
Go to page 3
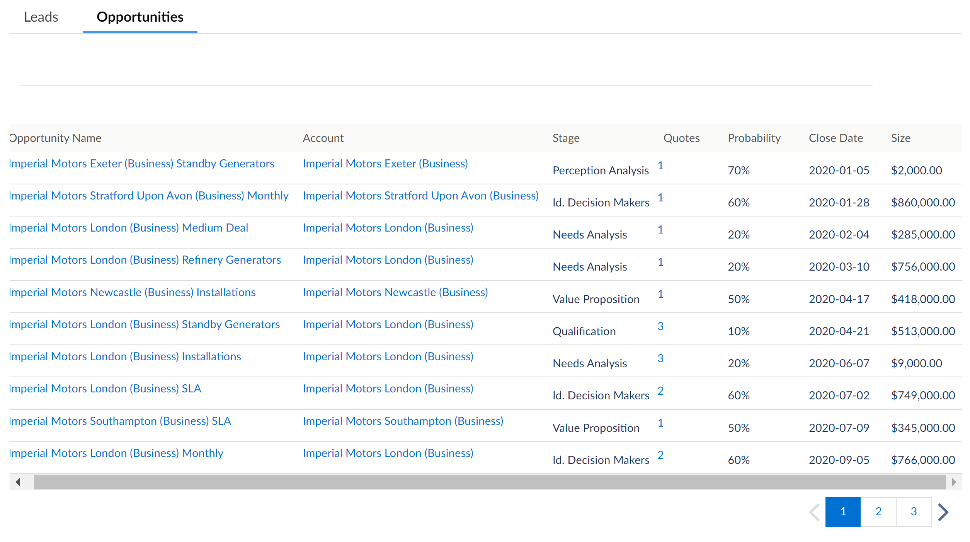914,512
